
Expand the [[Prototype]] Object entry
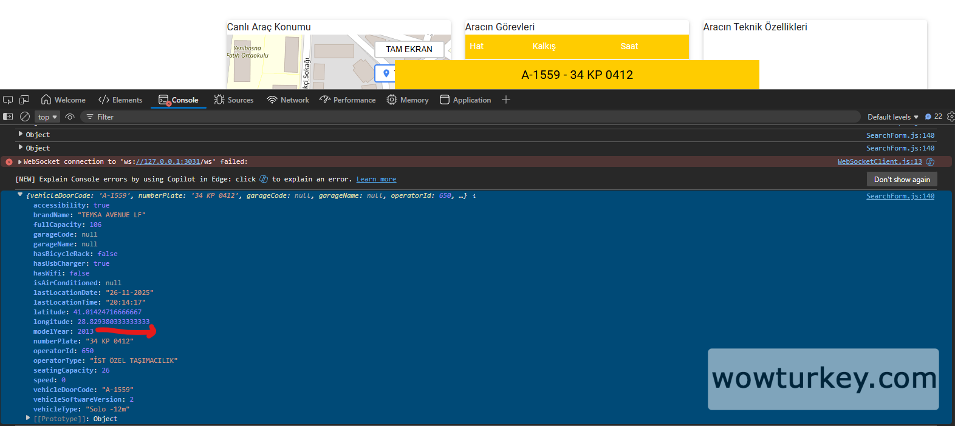click(x=28, y=418)
